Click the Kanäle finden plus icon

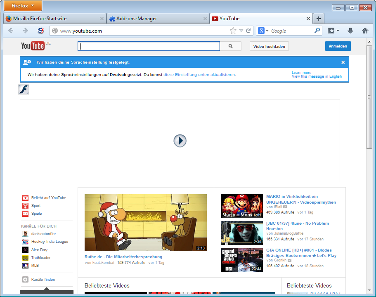click(25, 280)
